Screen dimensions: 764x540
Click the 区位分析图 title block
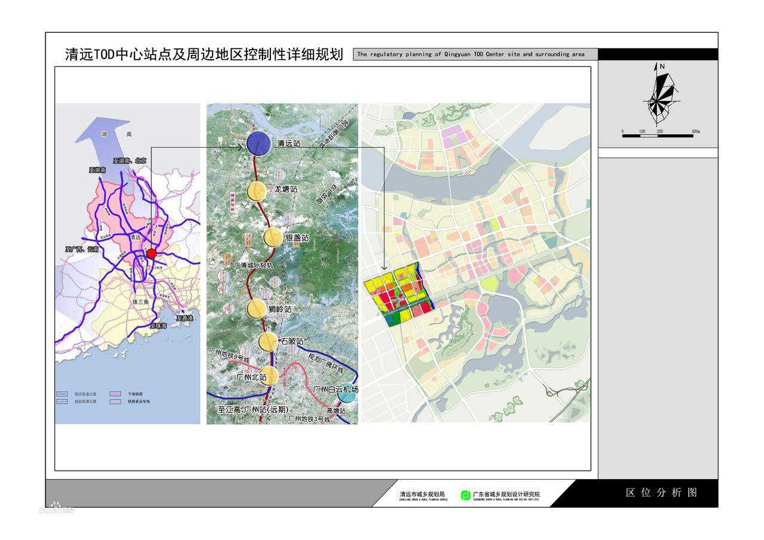point(661,493)
